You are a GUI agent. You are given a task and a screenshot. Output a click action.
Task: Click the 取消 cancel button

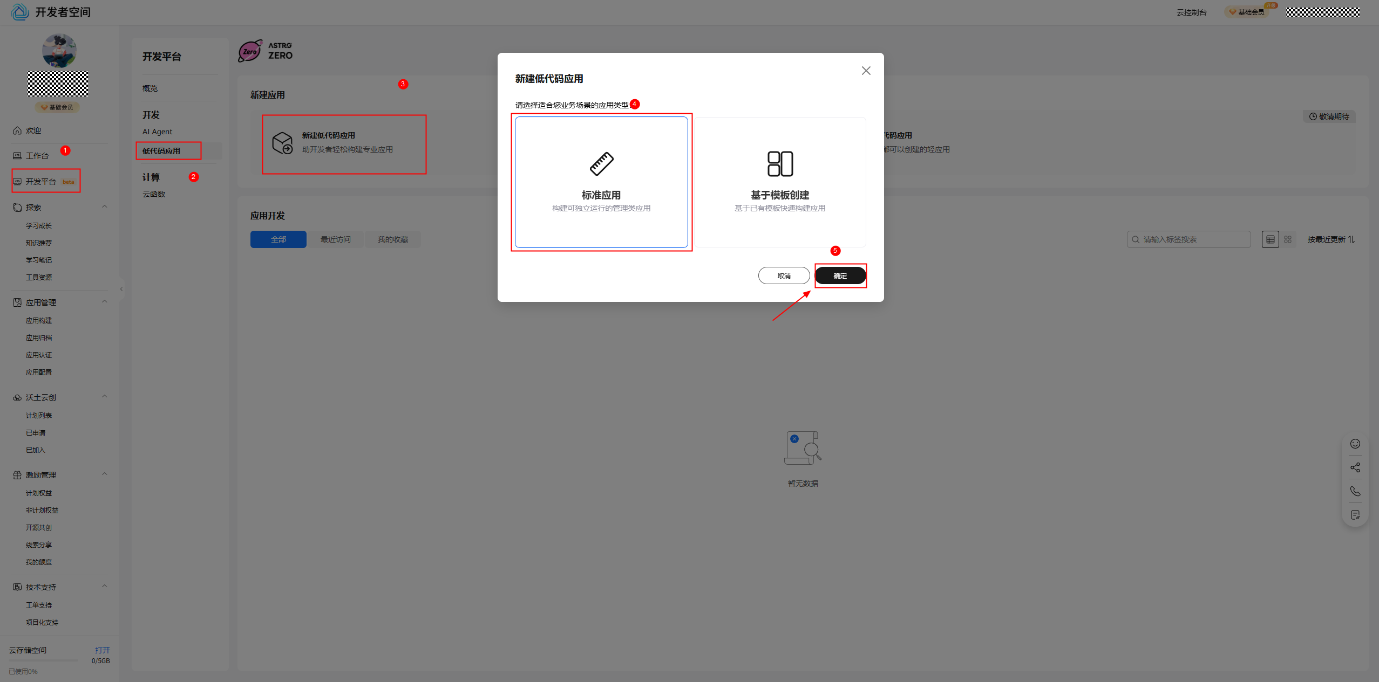[784, 275]
